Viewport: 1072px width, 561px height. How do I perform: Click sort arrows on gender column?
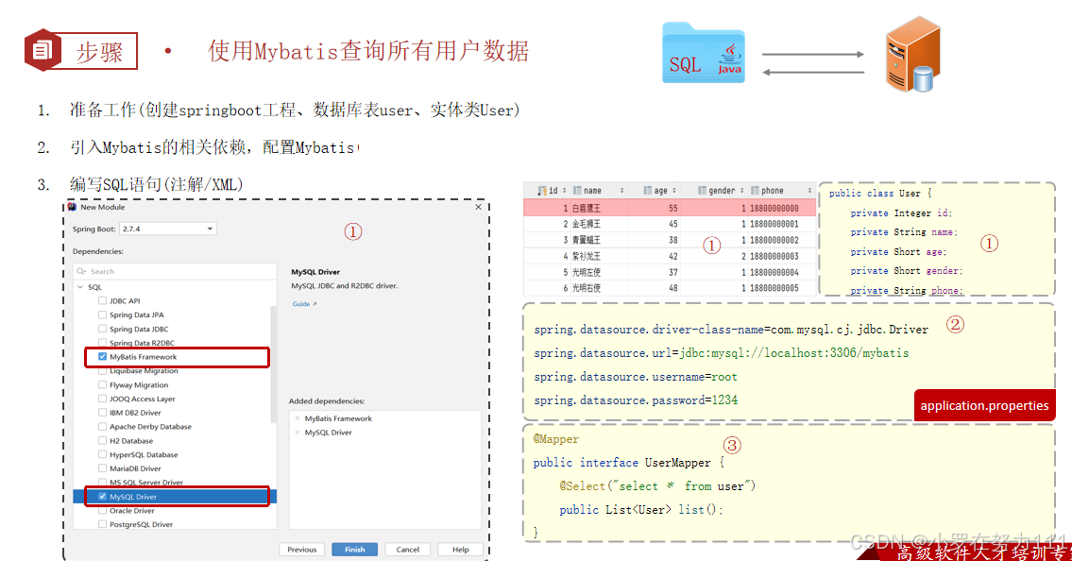point(741,191)
